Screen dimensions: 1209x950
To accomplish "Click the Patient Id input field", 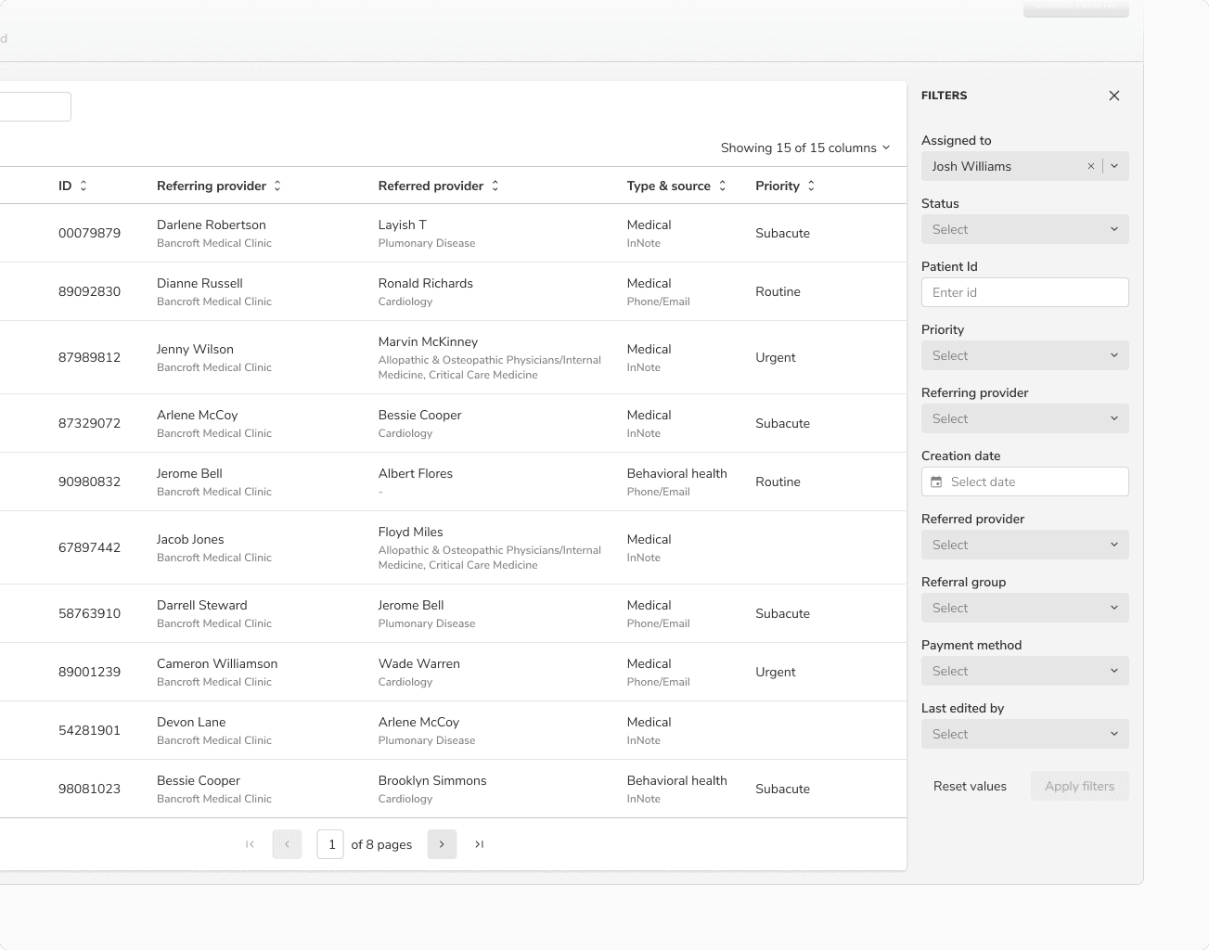I will coord(1024,292).
